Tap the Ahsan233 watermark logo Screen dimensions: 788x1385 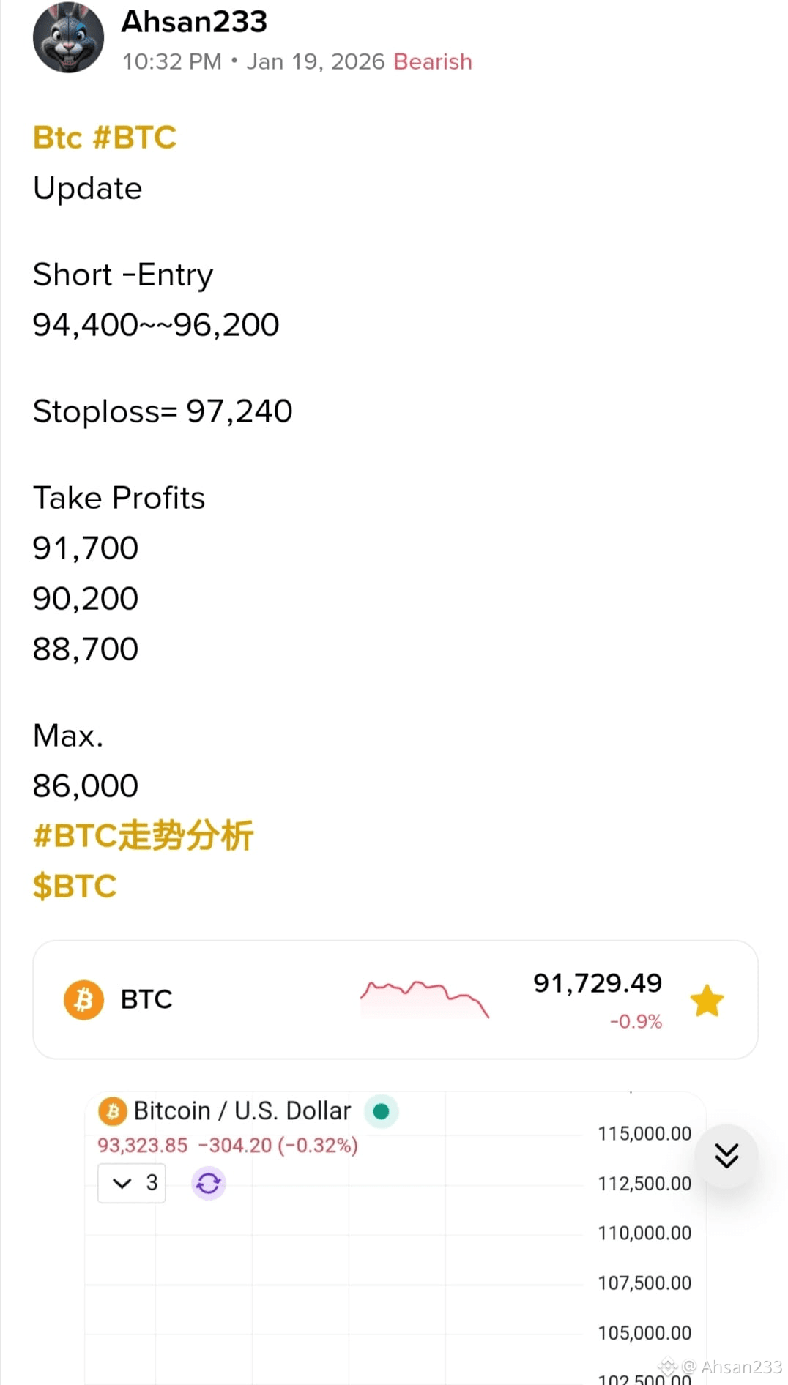tap(667, 1366)
